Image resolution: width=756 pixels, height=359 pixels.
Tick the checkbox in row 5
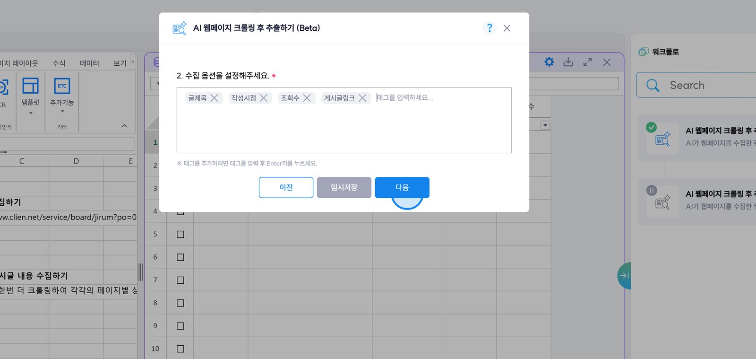click(180, 235)
